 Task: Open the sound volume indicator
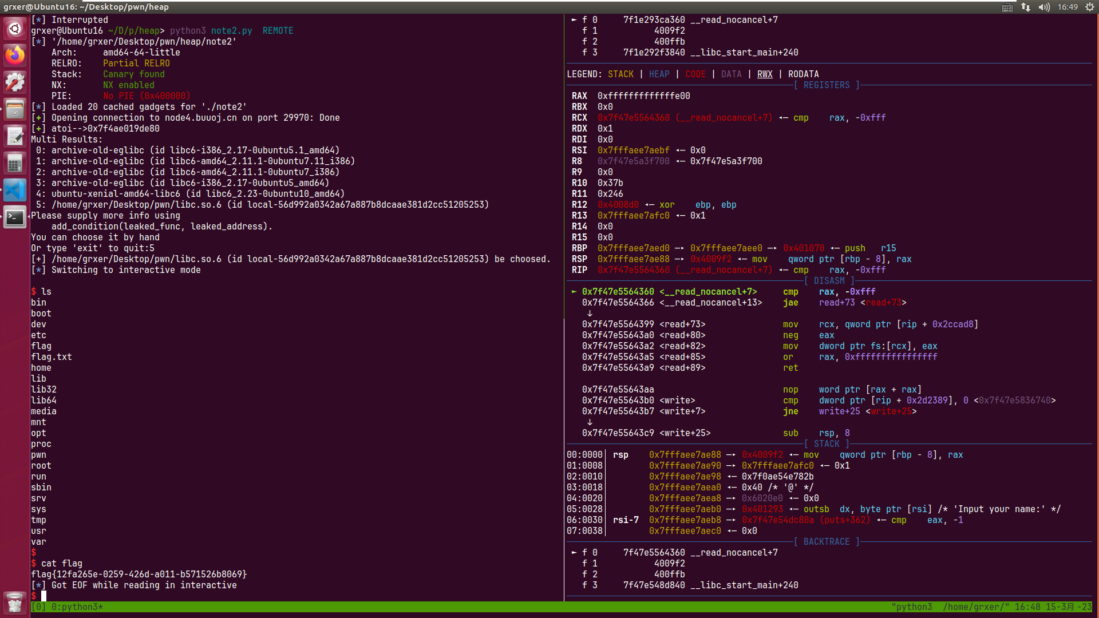tap(1044, 7)
